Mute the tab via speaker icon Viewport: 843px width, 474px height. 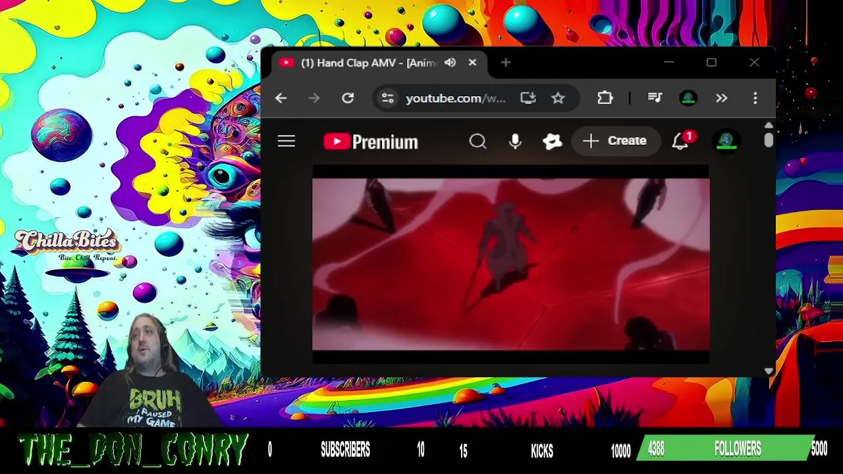point(450,63)
